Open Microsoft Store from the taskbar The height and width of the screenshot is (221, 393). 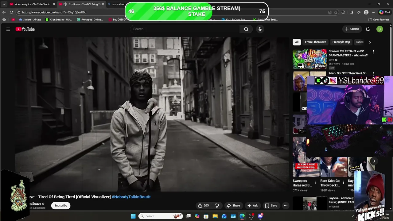click(206, 216)
